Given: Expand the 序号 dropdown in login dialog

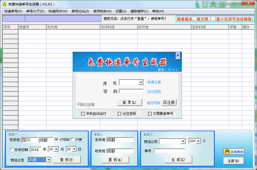Looking at the screenshot, I should (141, 82).
